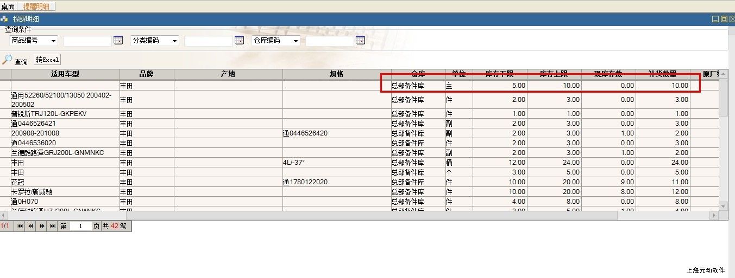Sort by the 库存下限 column header
Image resolution: width=735 pixels, height=278 pixels.
499,74
